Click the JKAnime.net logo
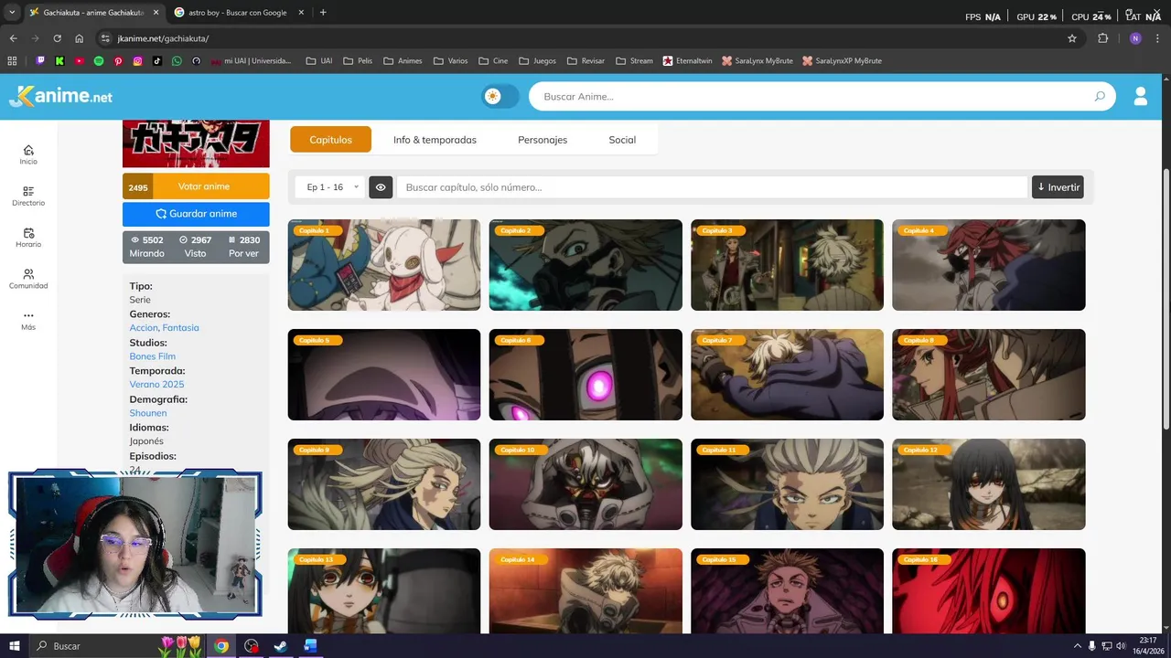Image resolution: width=1171 pixels, height=658 pixels. coord(60,96)
